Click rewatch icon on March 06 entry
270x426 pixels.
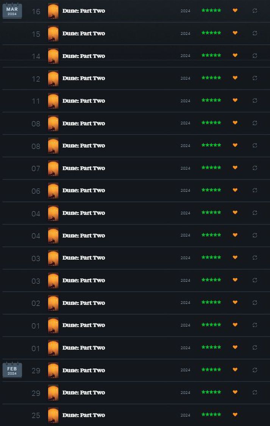tap(255, 190)
